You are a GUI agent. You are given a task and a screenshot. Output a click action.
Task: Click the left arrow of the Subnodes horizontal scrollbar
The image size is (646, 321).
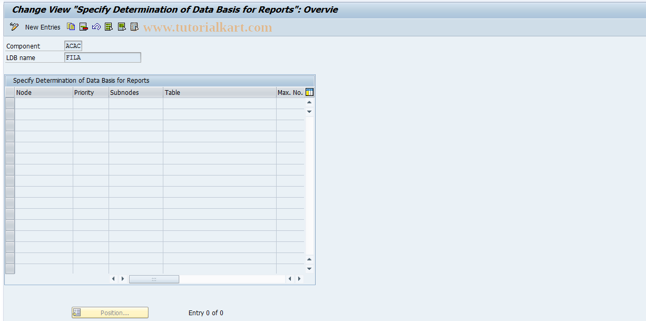[x=113, y=279]
